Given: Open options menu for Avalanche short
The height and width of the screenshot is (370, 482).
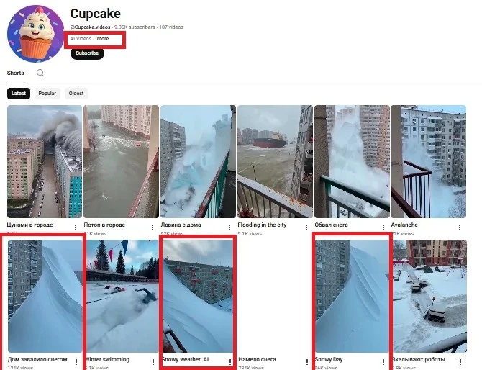Looking at the screenshot, I should click(460, 227).
